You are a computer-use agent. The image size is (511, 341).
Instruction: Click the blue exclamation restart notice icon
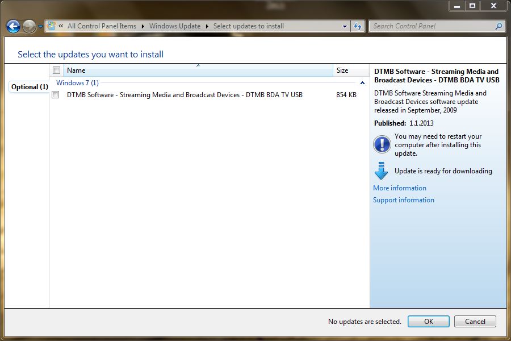[x=382, y=144]
